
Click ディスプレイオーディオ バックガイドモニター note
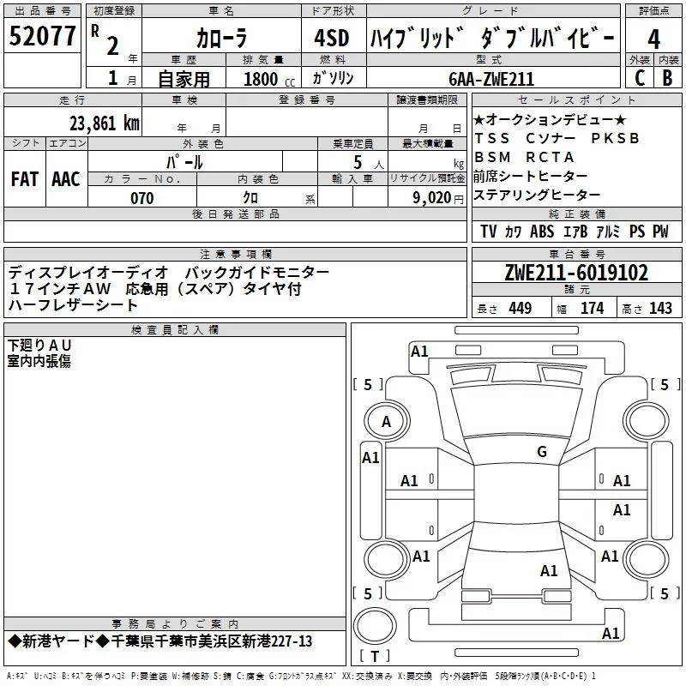(168, 272)
